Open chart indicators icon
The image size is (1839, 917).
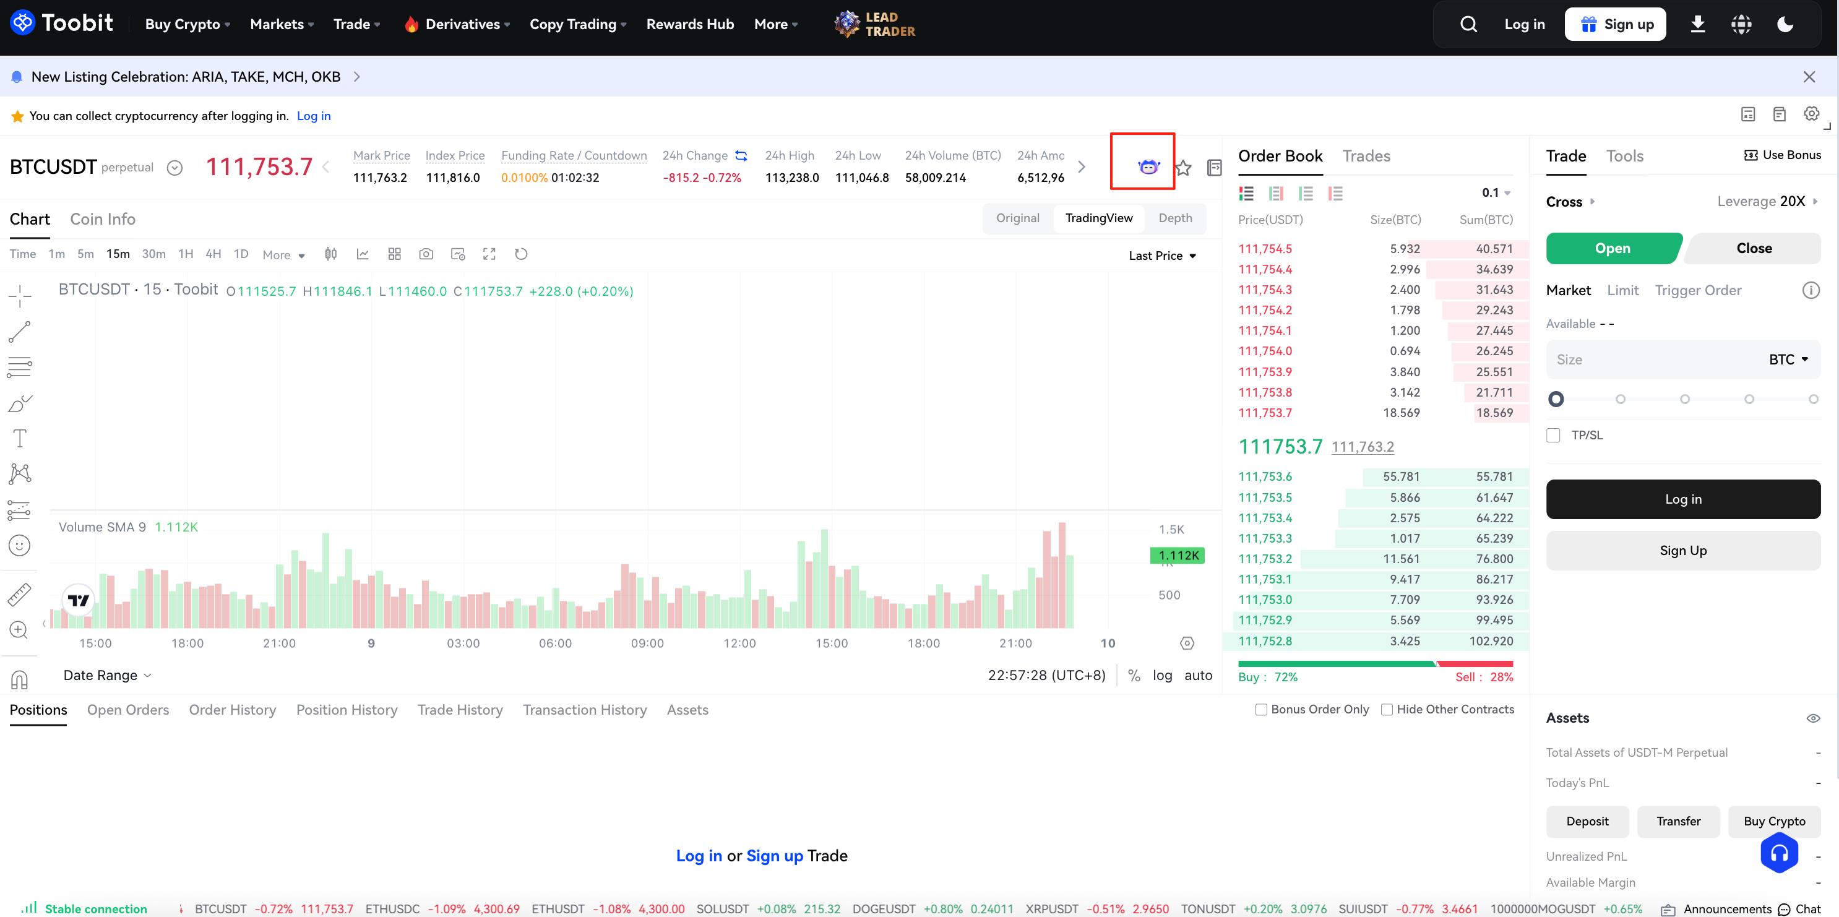(x=363, y=254)
